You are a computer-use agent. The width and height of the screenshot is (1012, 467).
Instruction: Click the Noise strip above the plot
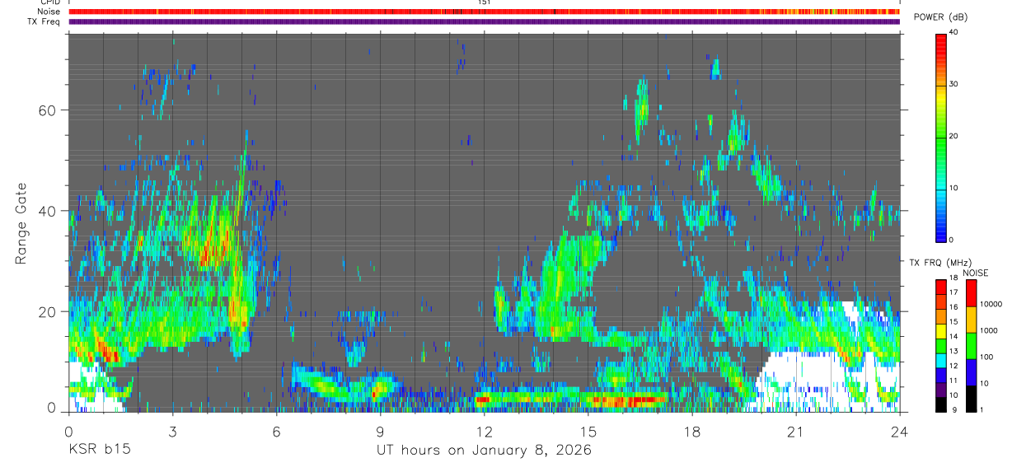point(485,12)
